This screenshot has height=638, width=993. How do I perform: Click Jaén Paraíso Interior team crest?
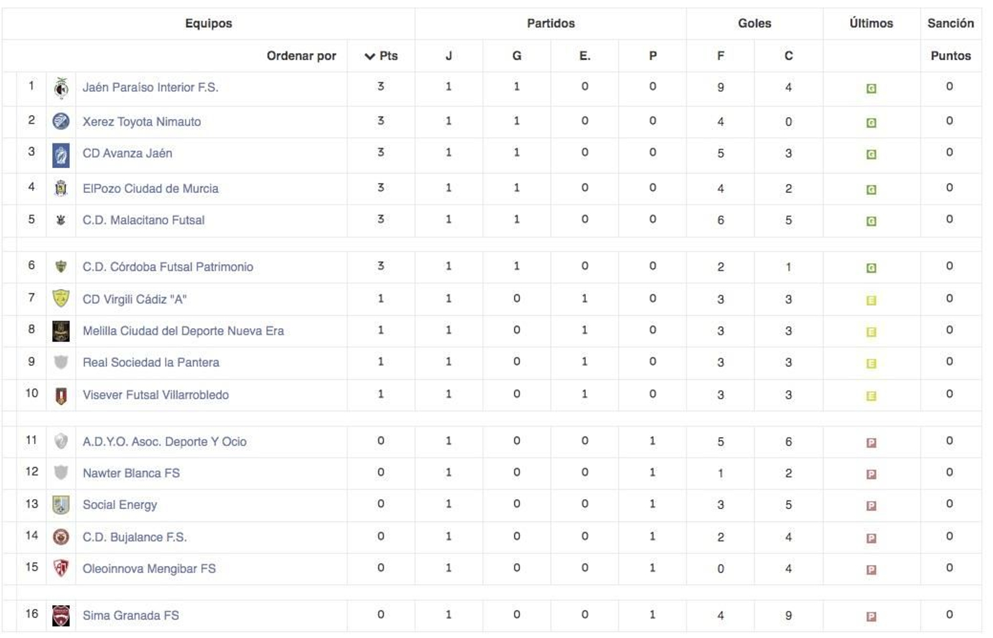click(x=61, y=88)
